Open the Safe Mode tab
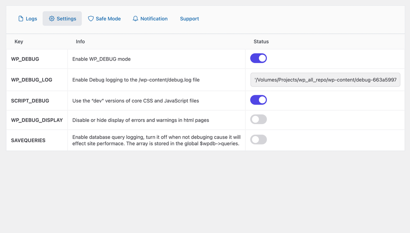The width and height of the screenshot is (410, 233). point(105,18)
